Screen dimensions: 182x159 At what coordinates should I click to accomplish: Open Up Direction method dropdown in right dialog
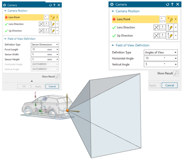[176, 36]
